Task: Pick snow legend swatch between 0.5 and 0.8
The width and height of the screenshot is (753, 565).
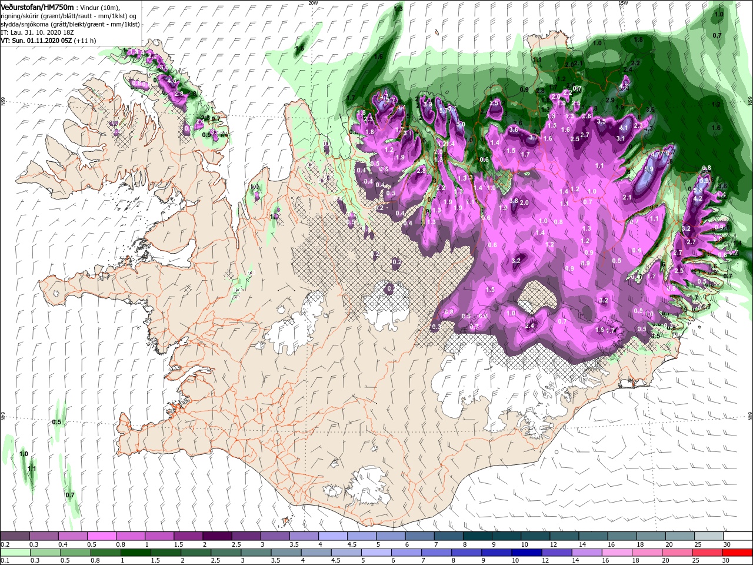Action: (102, 536)
